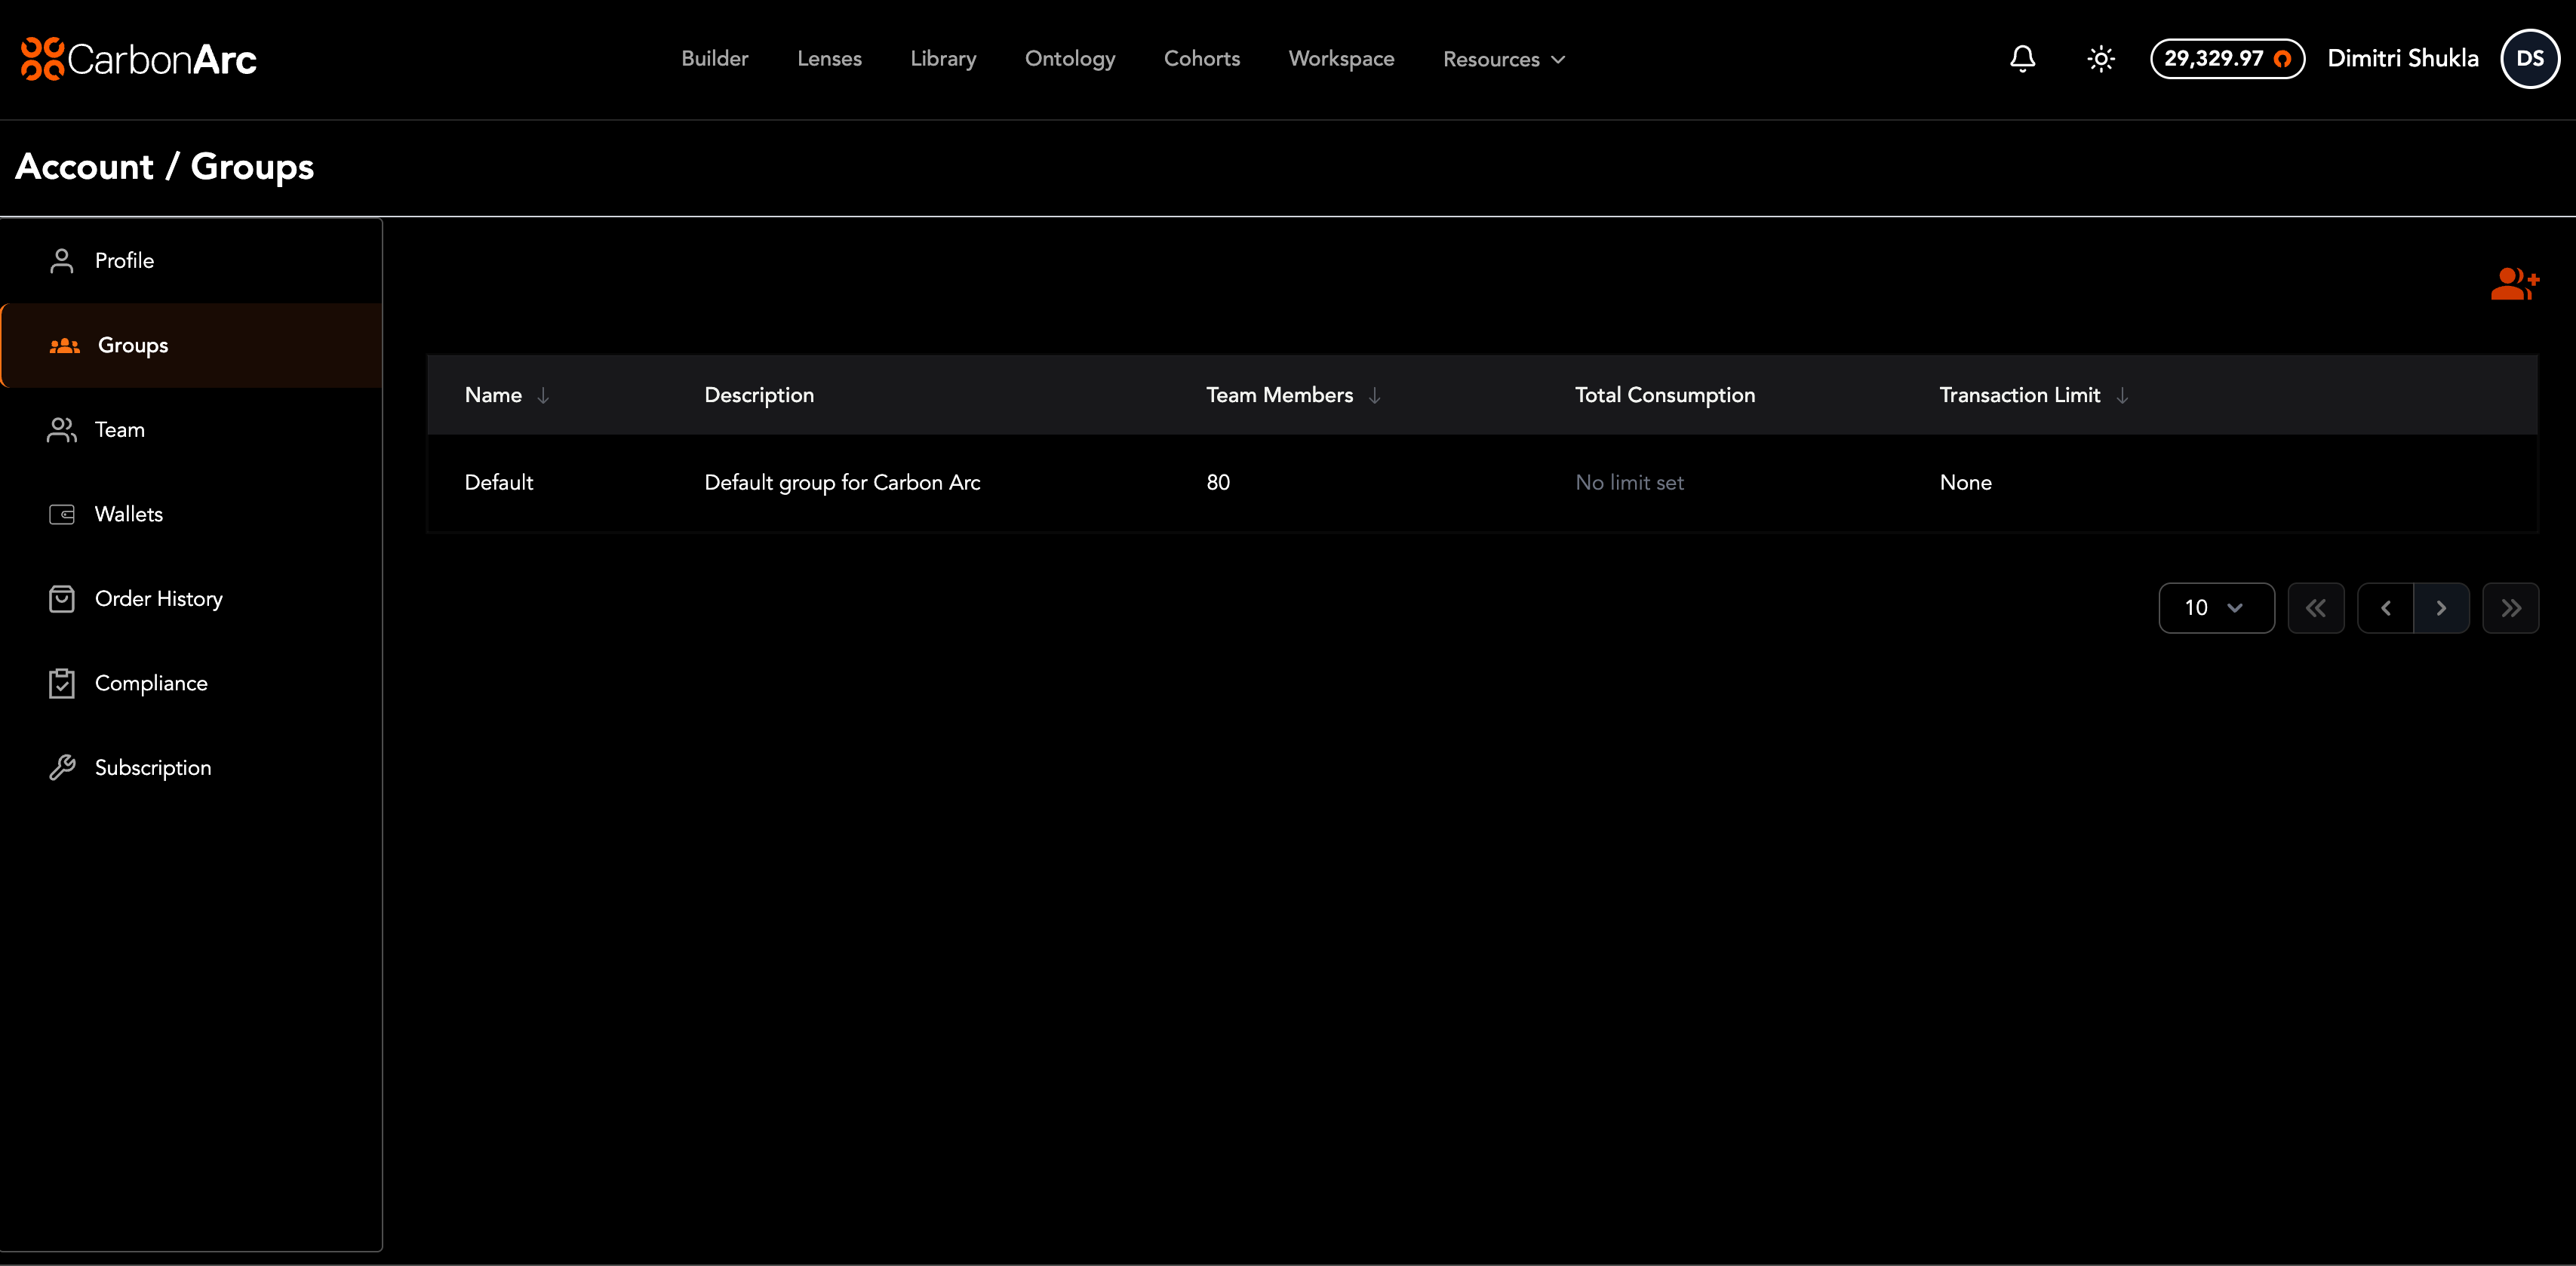Jump to first page of groups

click(2315, 608)
